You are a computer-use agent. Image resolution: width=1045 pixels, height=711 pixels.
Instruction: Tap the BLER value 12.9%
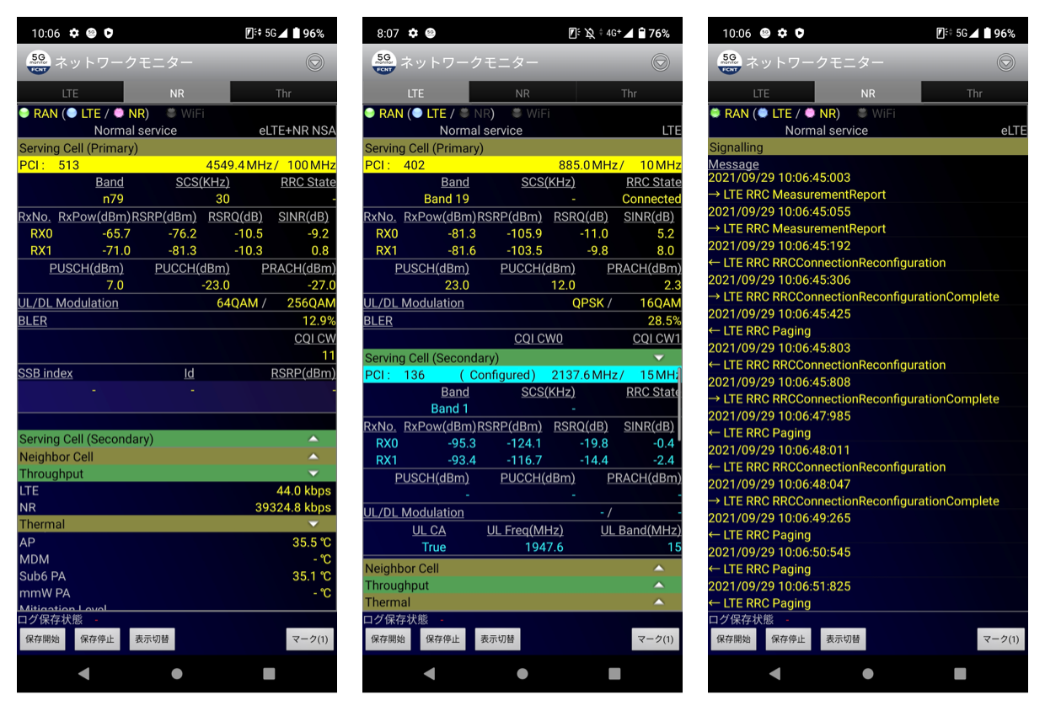(319, 321)
